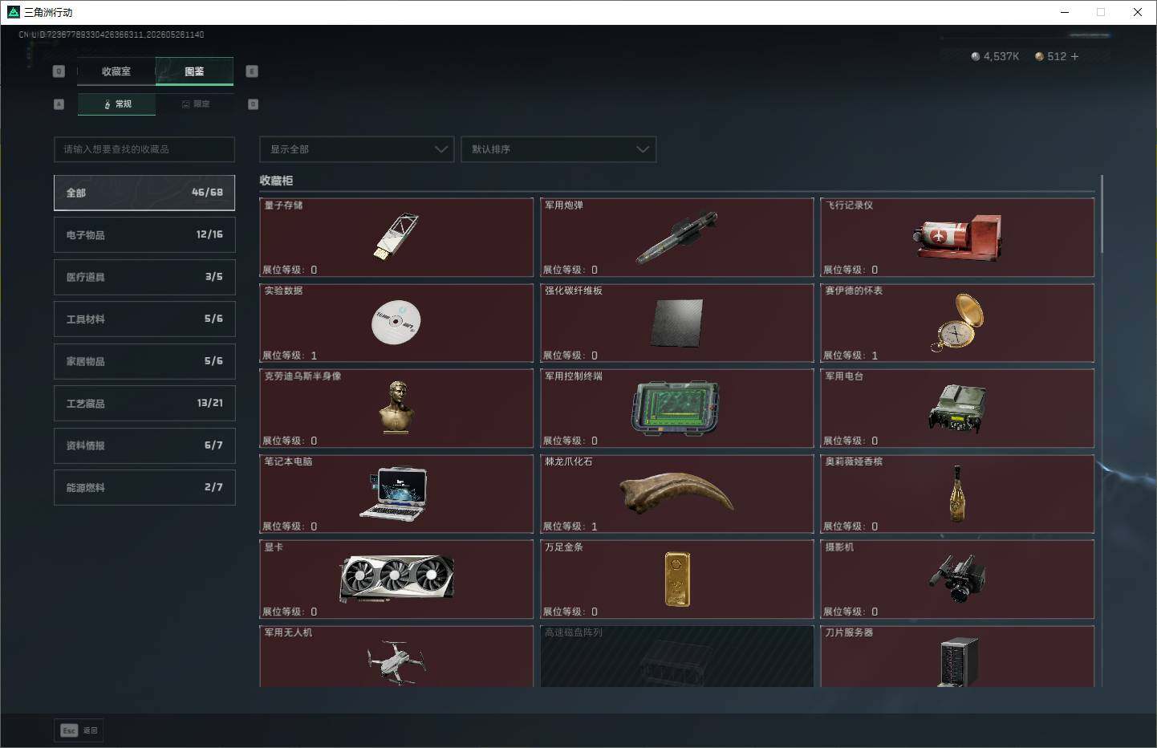The width and height of the screenshot is (1157, 748).
Task: Click the Esc 返回 button
Action: click(x=79, y=730)
